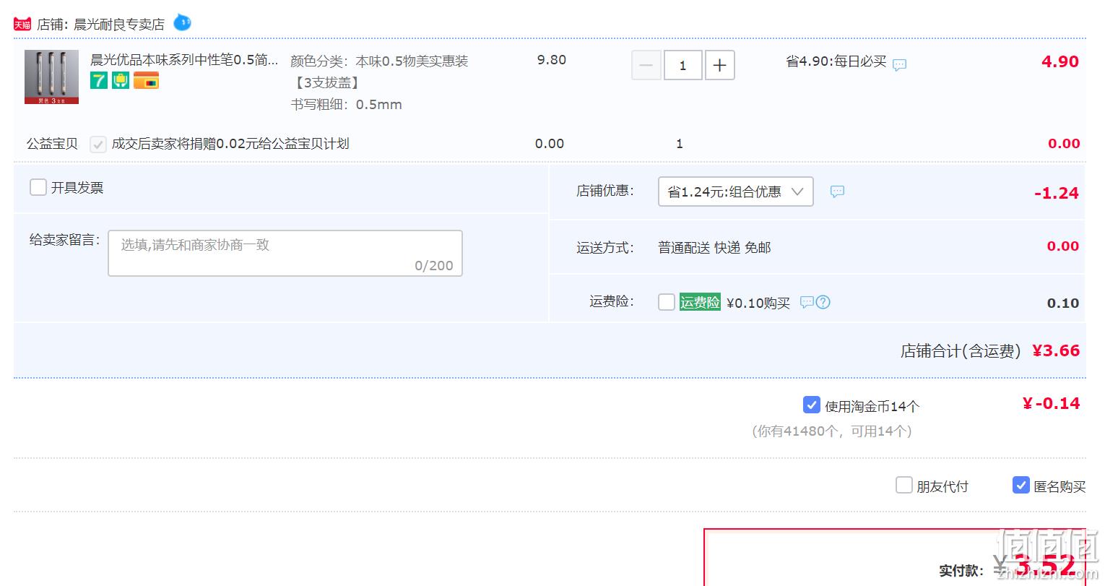The image size is (1105, 586).
Task: Enable the 朋友代付 checkbox
Action: coord(904,485)
